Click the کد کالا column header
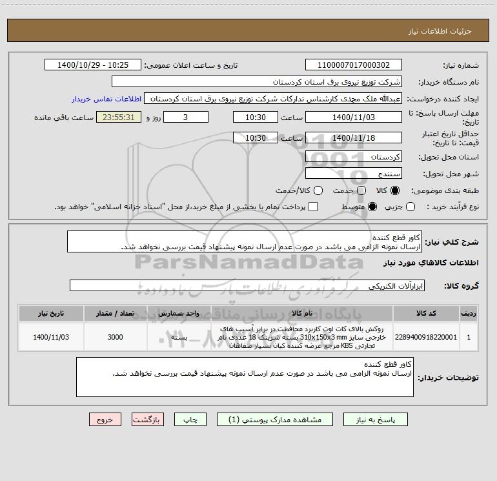Viewport: 497px width, 481px height. [426, 313]
